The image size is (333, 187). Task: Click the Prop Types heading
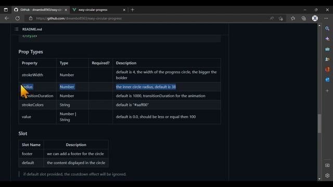click(31, 52)
